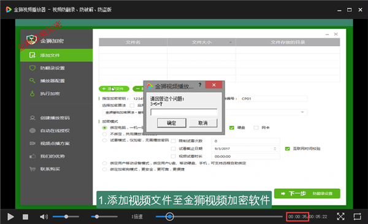Viewport: 368px width, 224px height.
Task: Sort by 文件大小 column header arrow
Action: (x=231, y=42)
